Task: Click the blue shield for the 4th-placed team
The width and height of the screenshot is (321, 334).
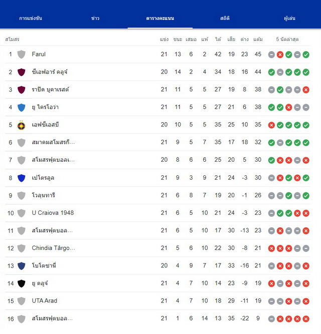Action: point(22,107)
